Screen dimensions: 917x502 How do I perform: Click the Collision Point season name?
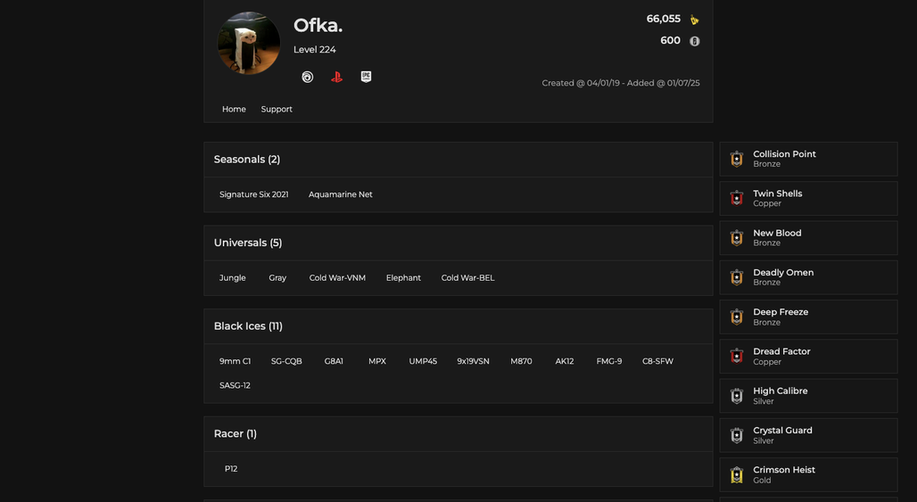pyautogui.click(x=784, y=154)
